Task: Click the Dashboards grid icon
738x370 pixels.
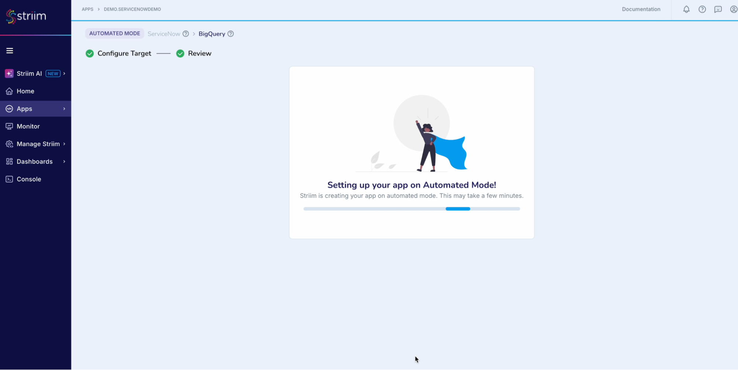Action: 9,161
